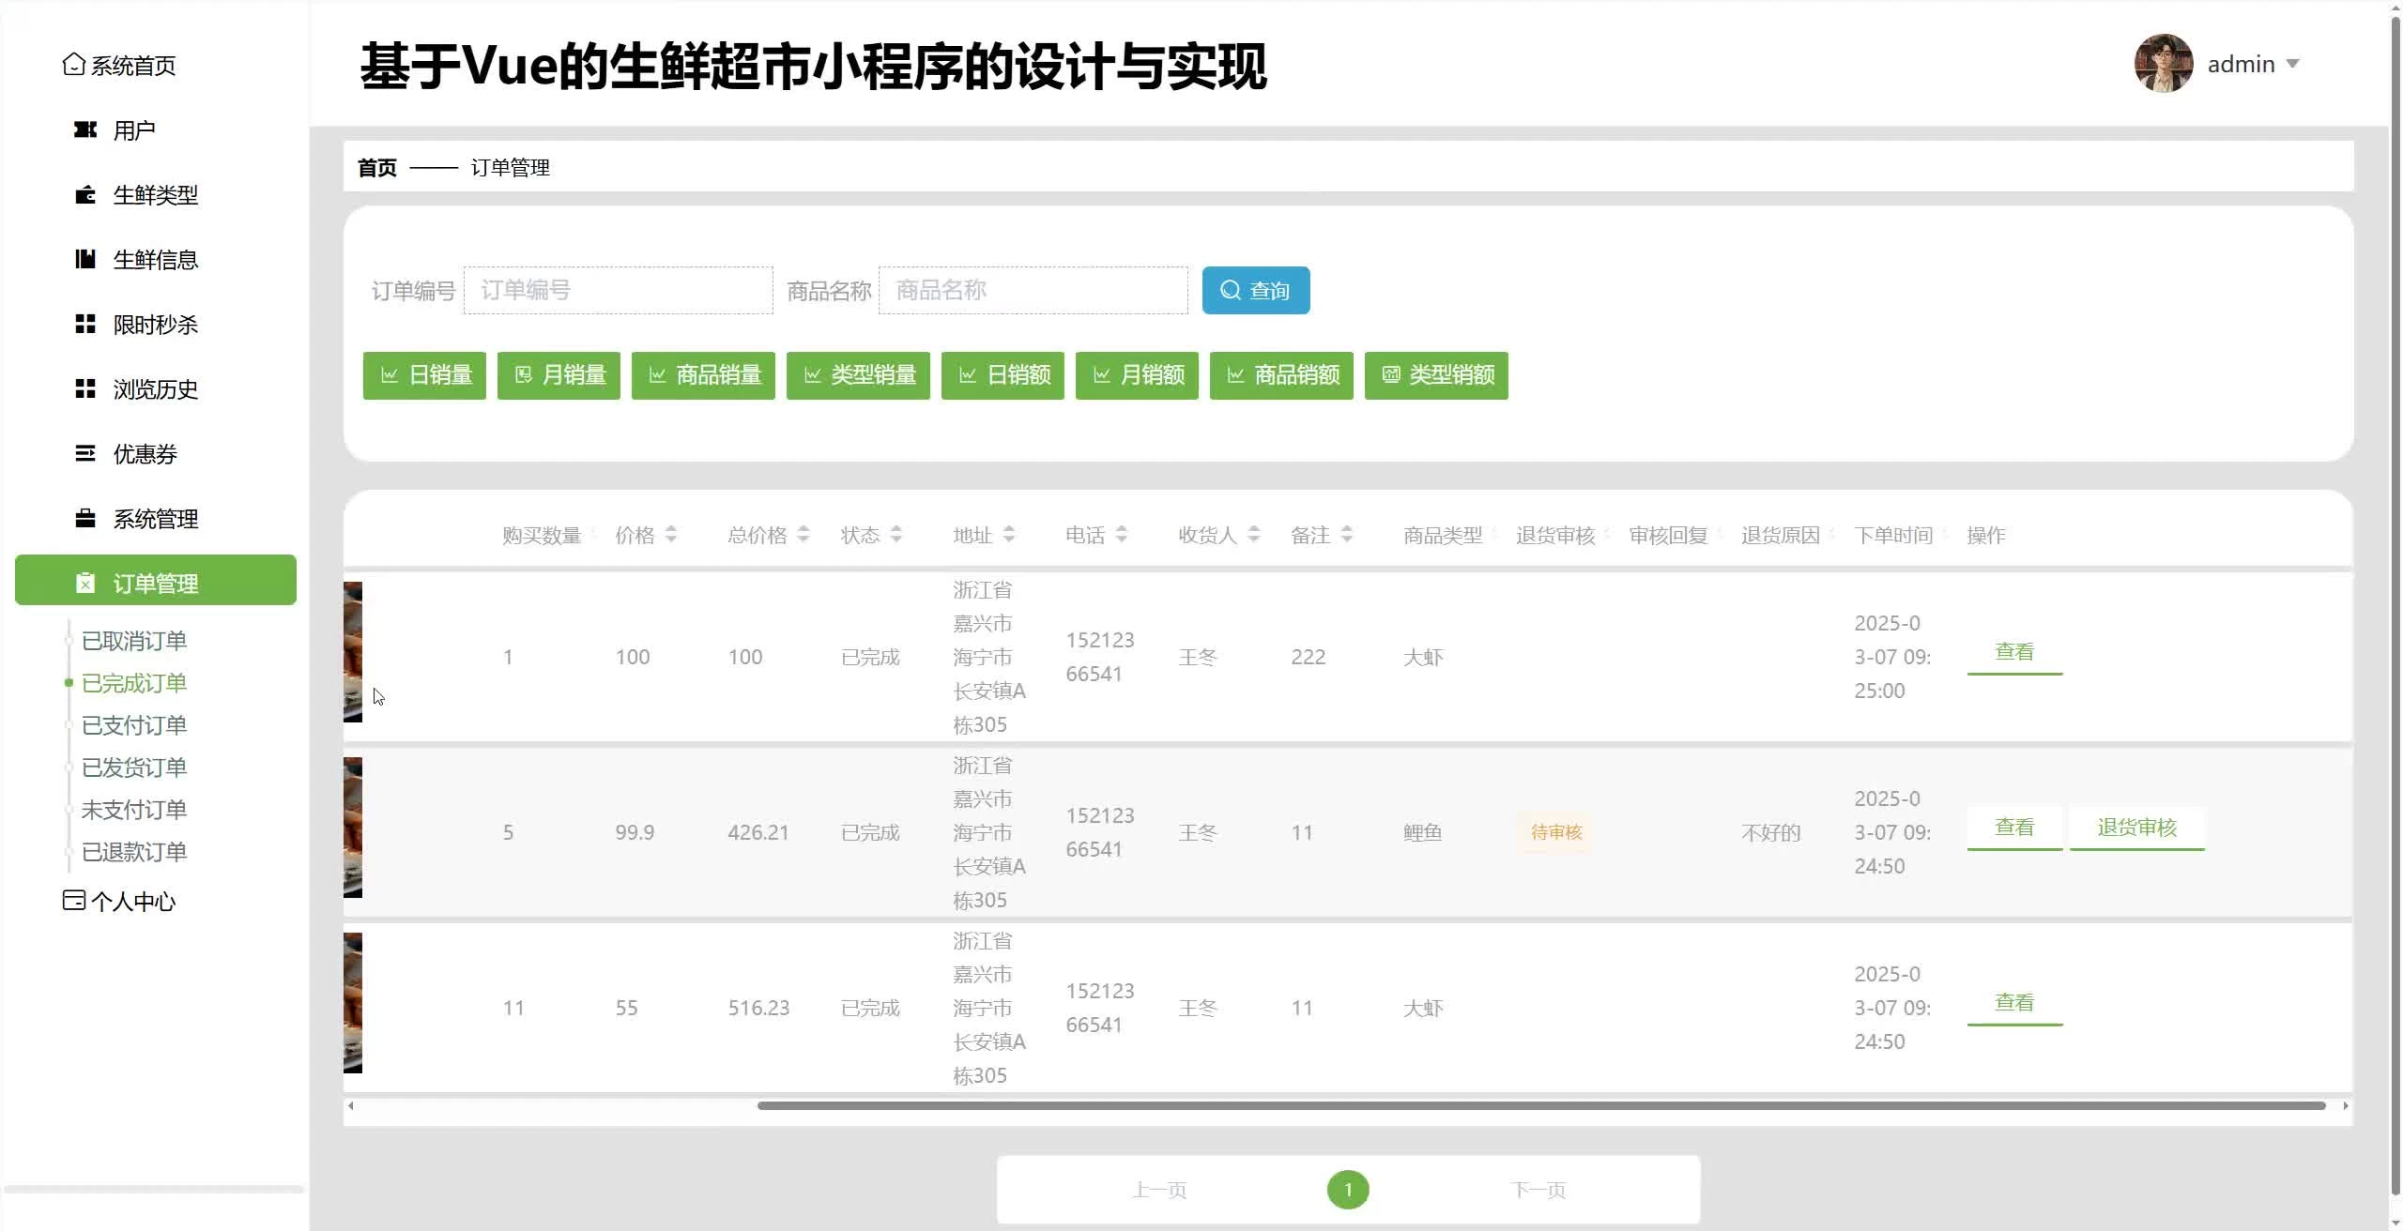The height and width of the screenshot is (1231, 2403).
Task: Select 已发货订单 submenu item
Action: [134, 767]
